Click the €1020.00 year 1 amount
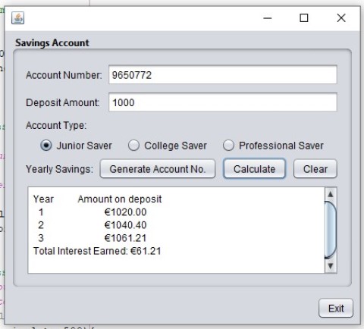 [125, 212]
